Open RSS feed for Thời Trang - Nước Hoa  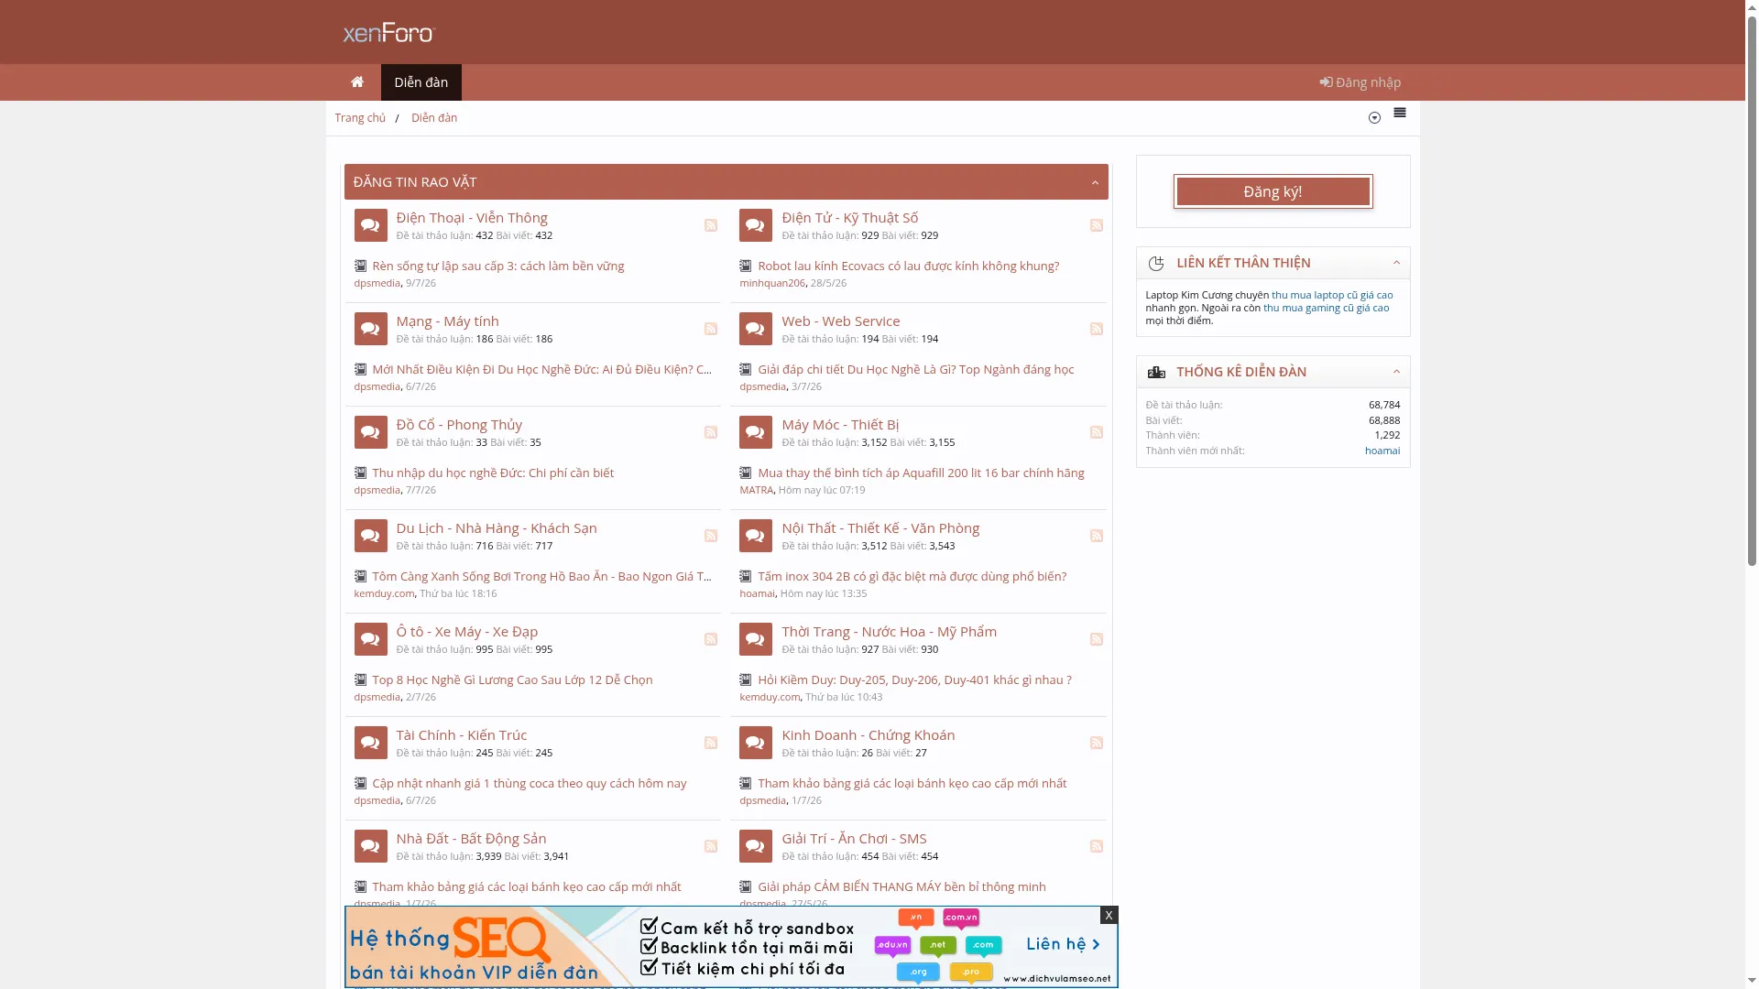[1097, 639]
